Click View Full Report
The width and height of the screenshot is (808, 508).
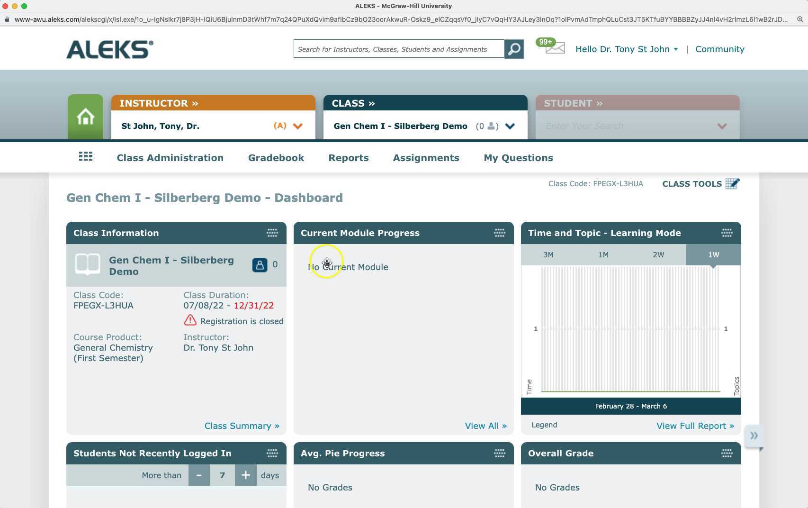coord(691,426)
